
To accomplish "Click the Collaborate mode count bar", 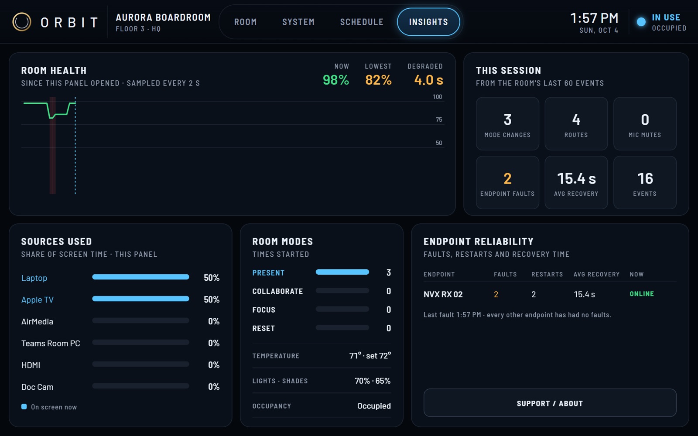I will click(342, 290).
